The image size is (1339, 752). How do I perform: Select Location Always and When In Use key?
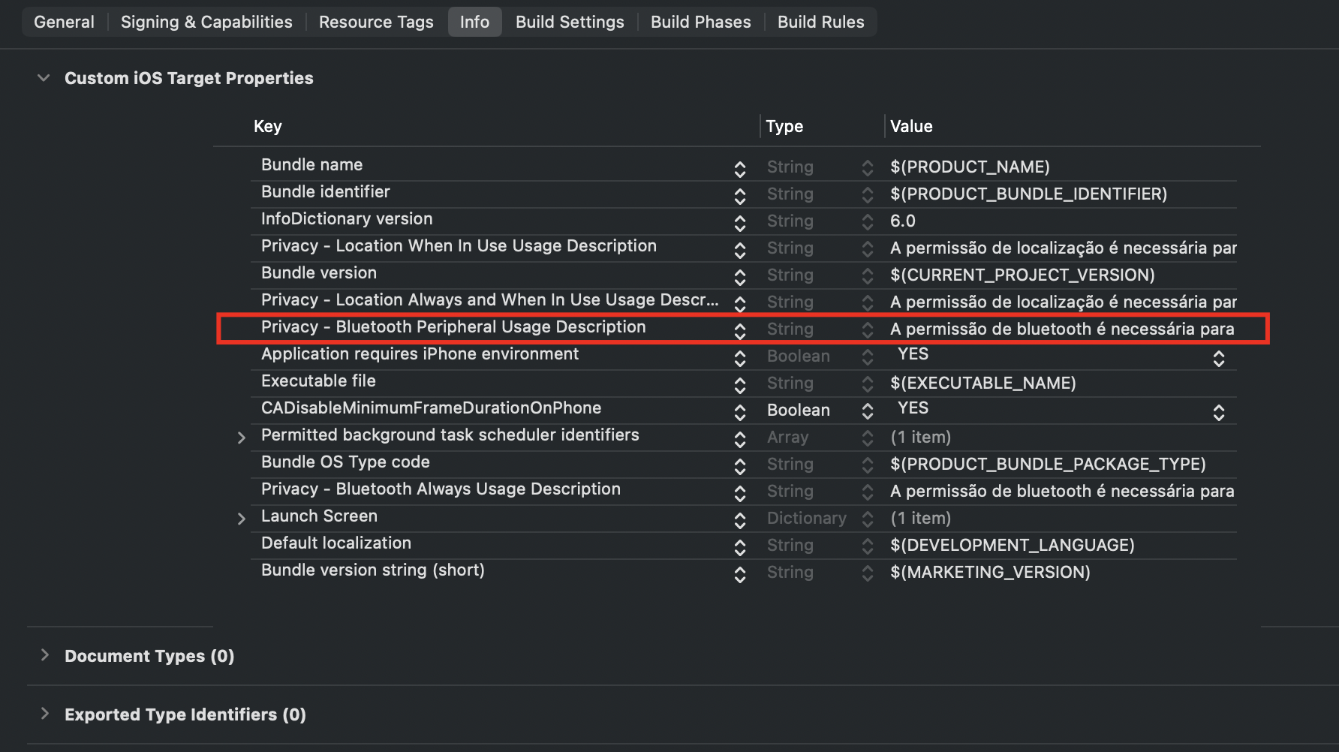point(489,300)
